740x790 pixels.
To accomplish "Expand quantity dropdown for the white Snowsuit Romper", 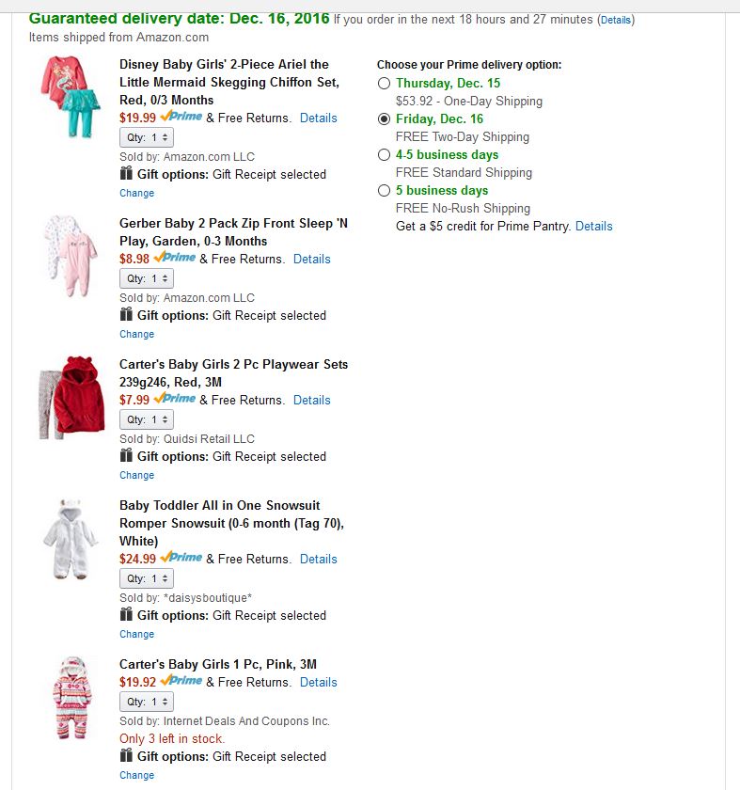I will point(147,578).
